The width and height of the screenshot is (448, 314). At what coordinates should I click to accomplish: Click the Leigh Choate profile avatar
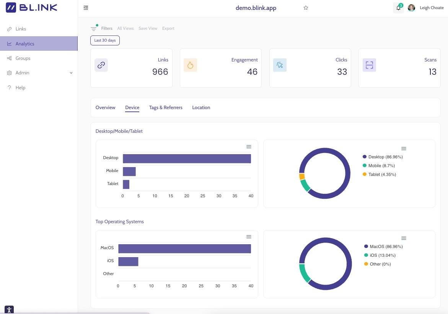(412, 8)
